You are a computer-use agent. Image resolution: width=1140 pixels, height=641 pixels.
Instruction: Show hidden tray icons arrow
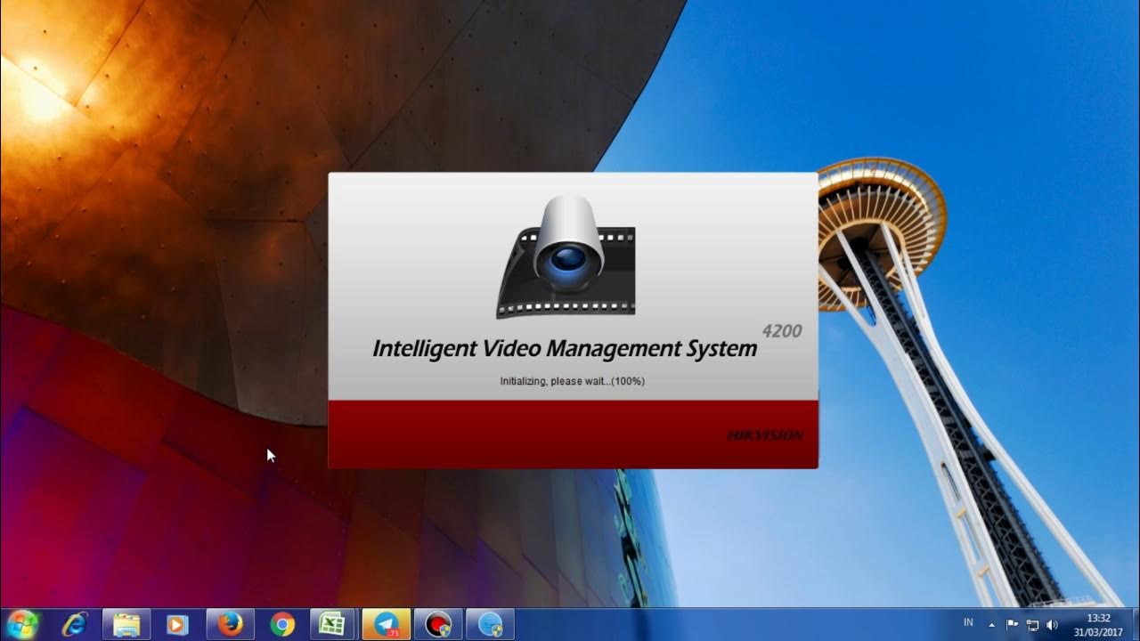tap(991, 625)
